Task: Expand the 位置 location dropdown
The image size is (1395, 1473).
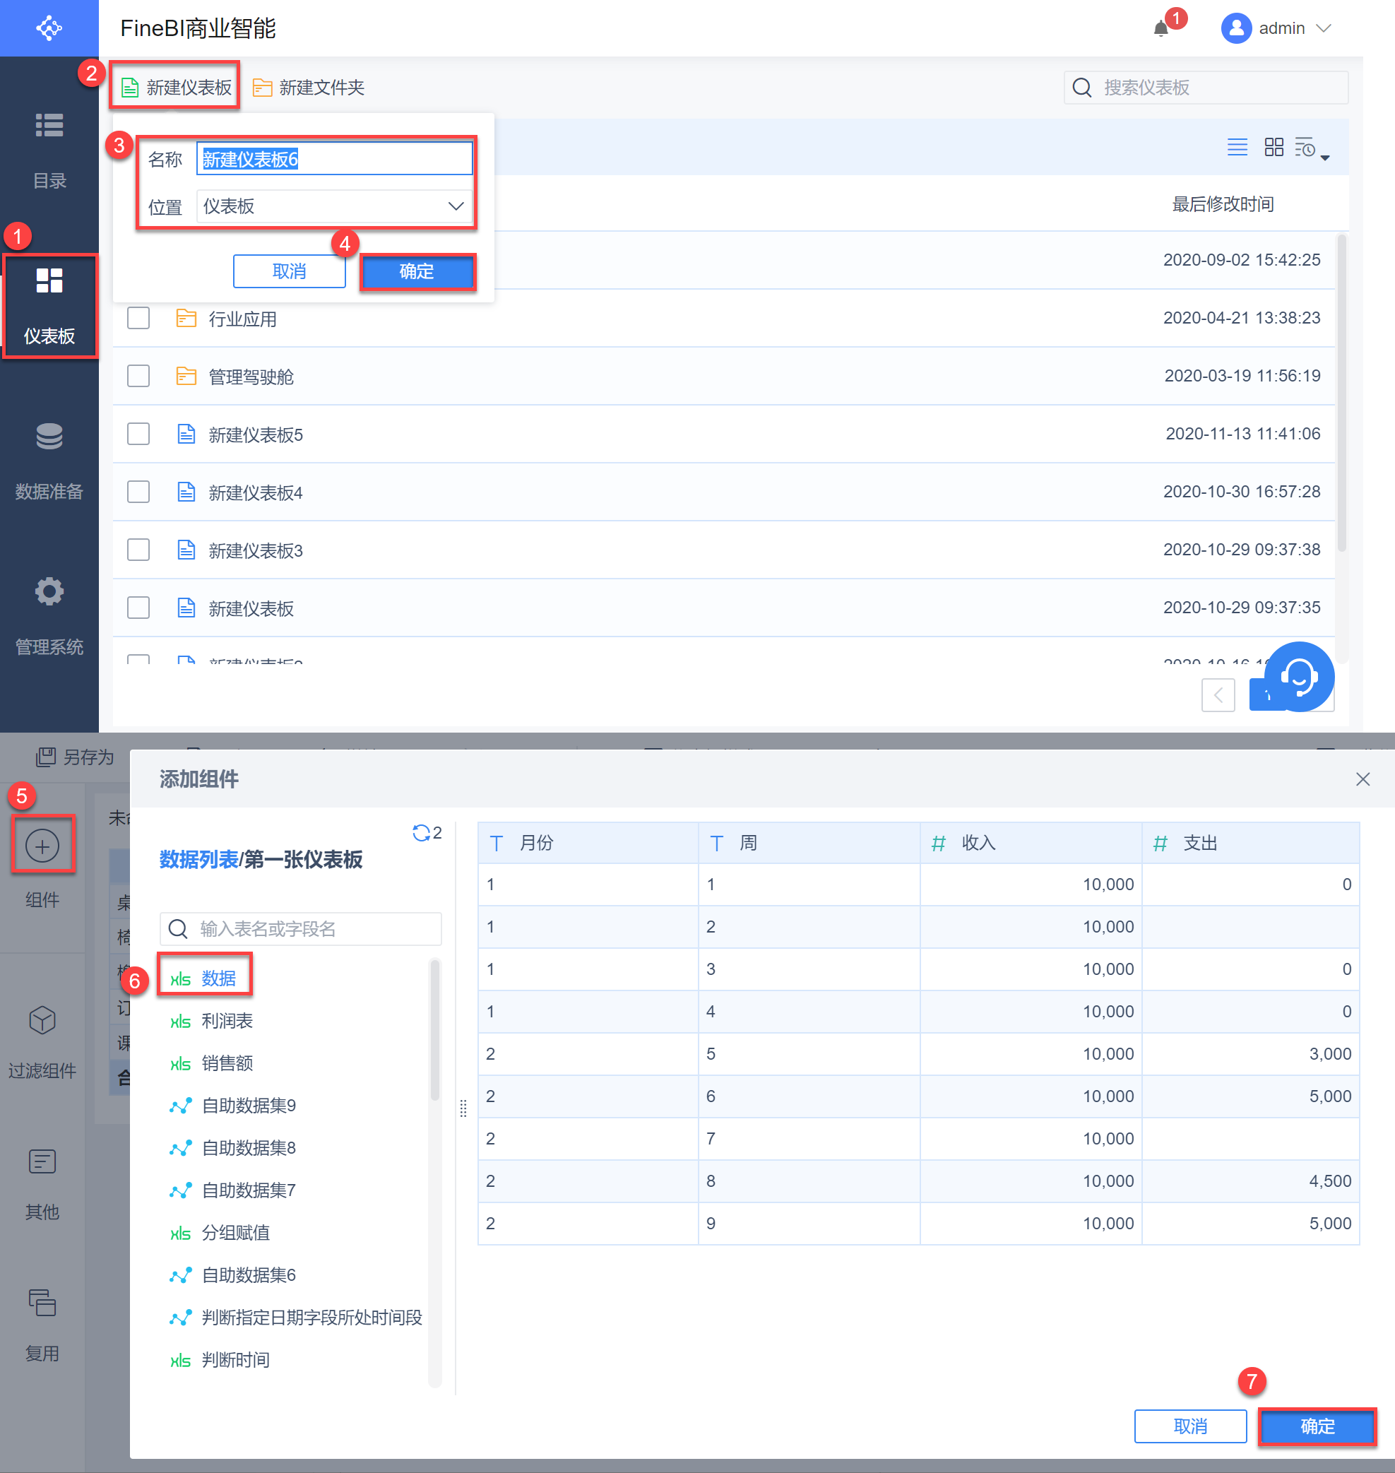Action: 335,206
